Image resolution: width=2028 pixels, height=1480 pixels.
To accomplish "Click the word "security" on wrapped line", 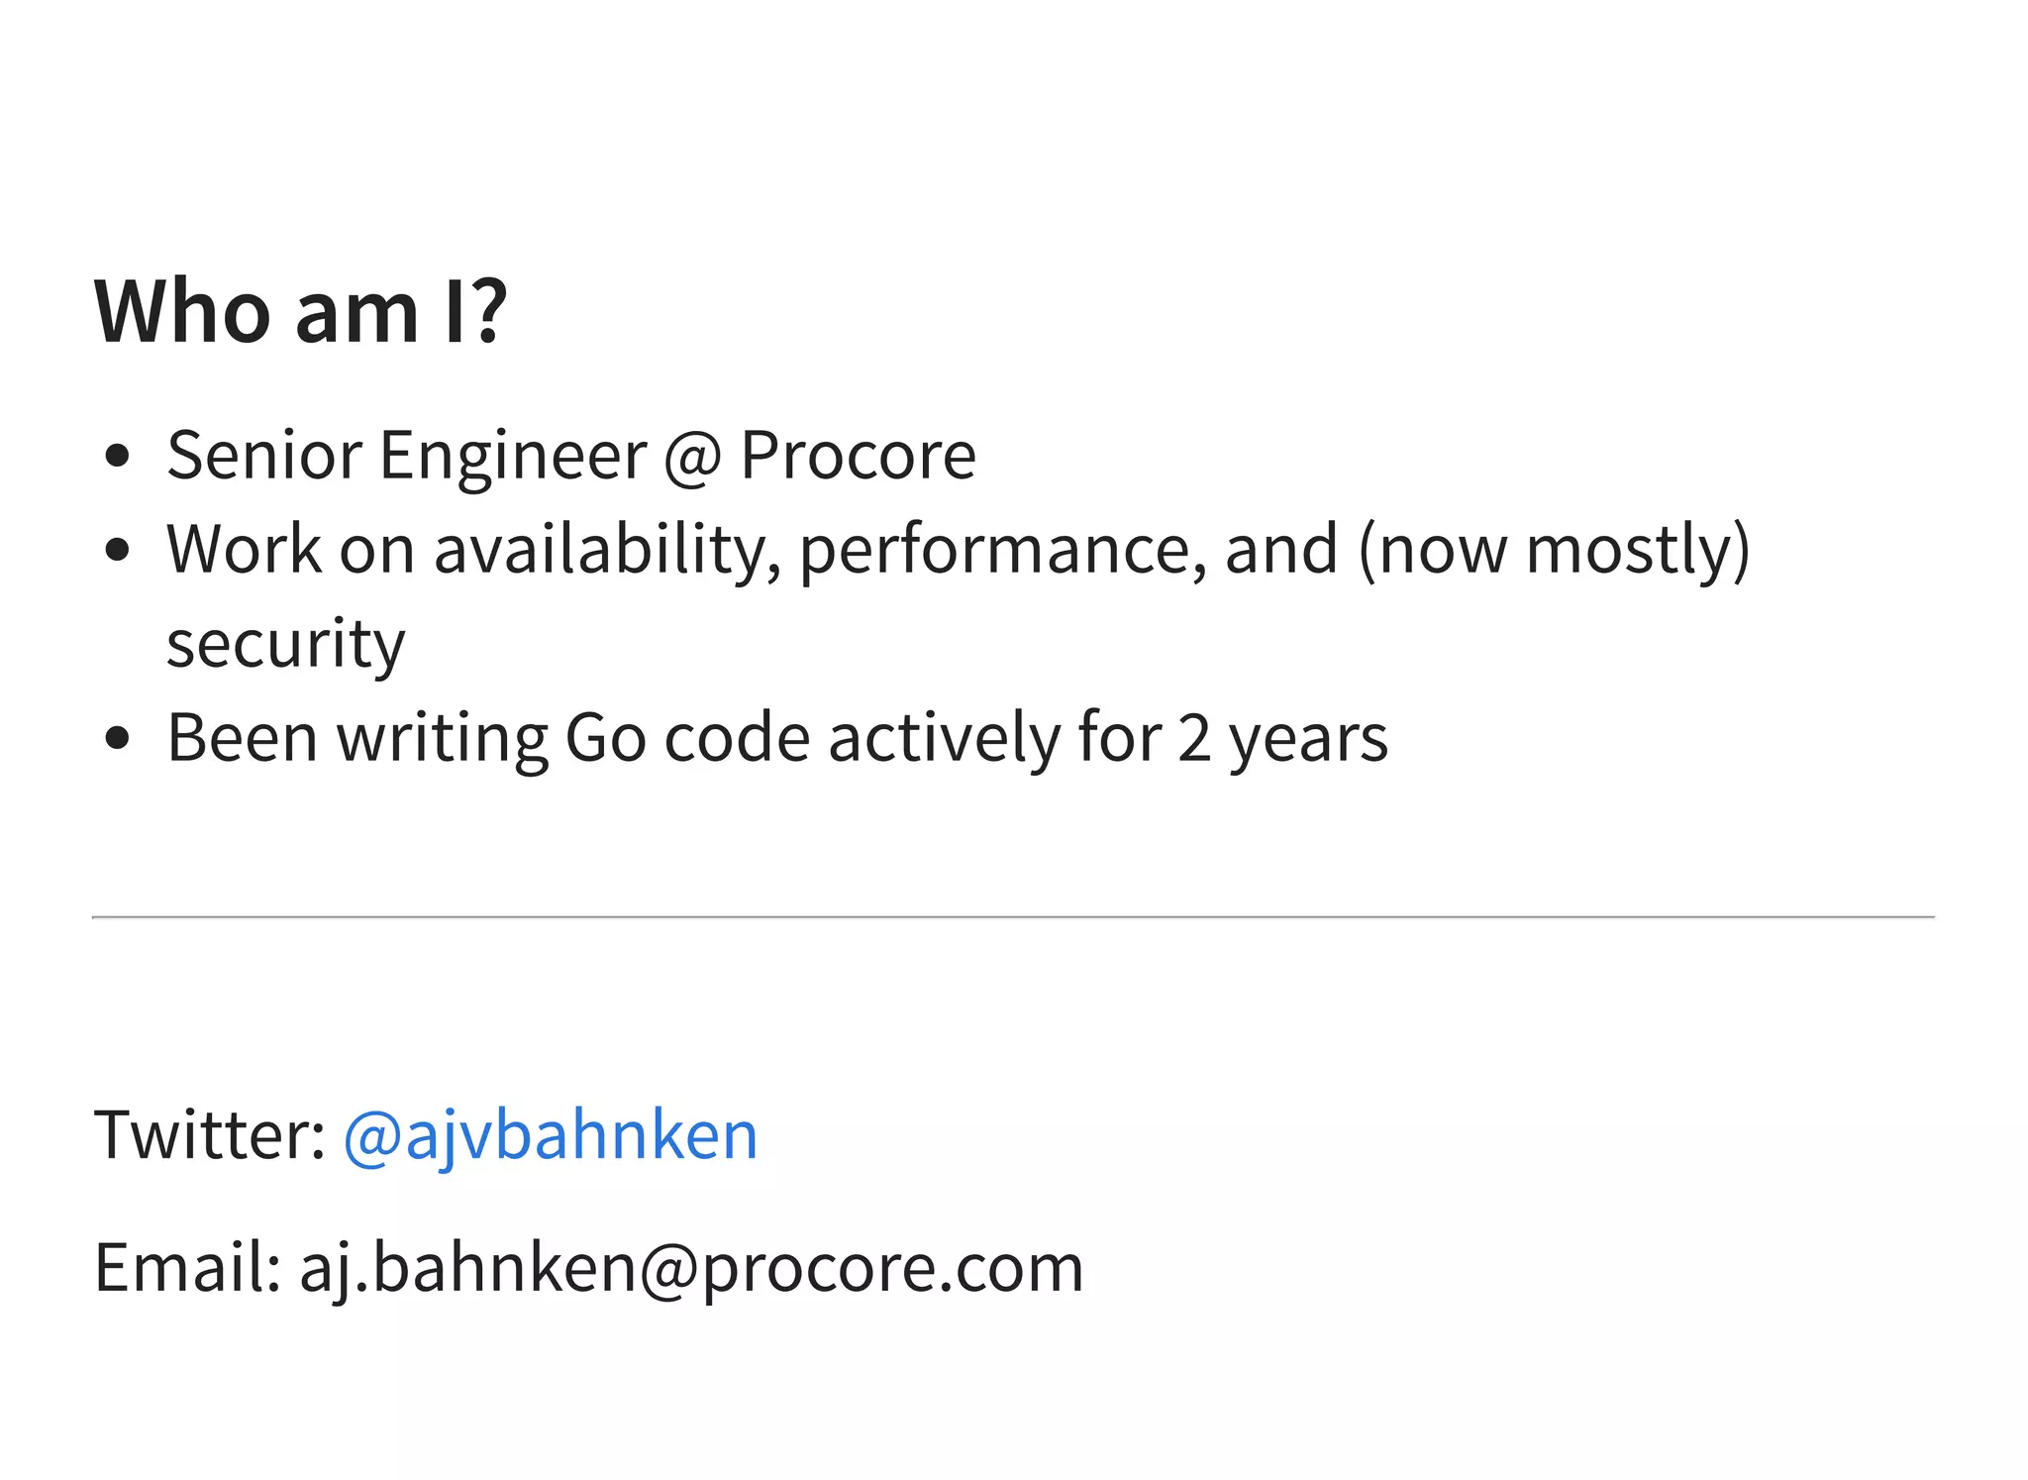I will pyautogui.click(x=285, y=644).
